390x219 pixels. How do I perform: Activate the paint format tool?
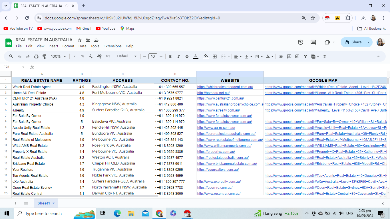pos(45,56)
